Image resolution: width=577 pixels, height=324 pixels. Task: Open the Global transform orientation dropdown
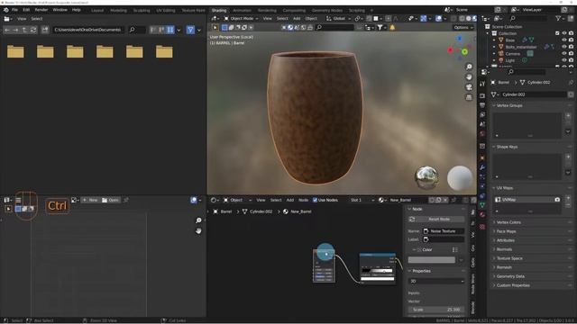coord(339,18)
